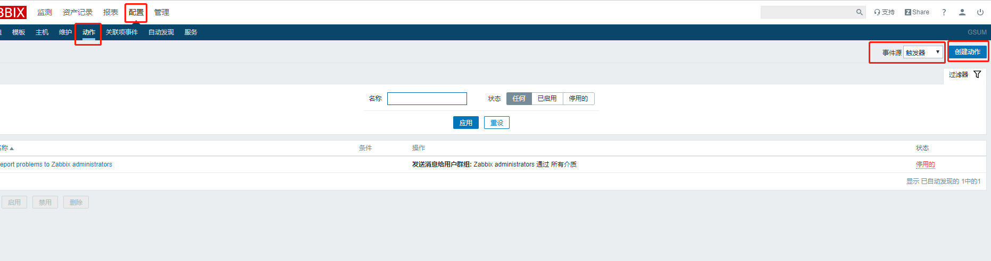Select the 任何 status option

tap(519, 99)
